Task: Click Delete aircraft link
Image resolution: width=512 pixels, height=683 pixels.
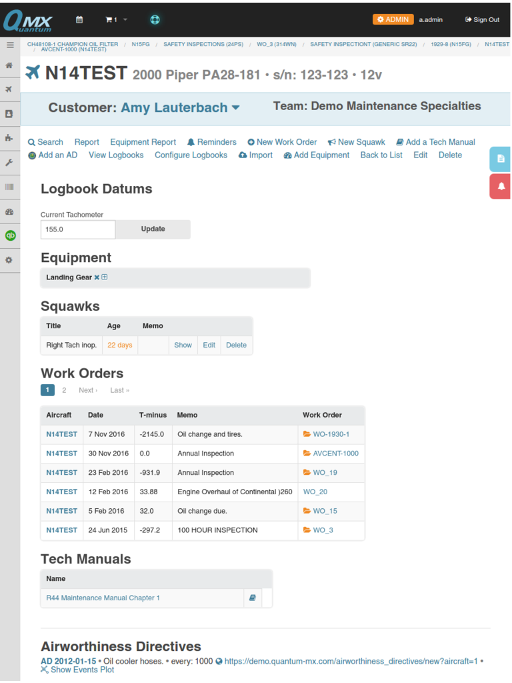Action: [x=450, y=155]
